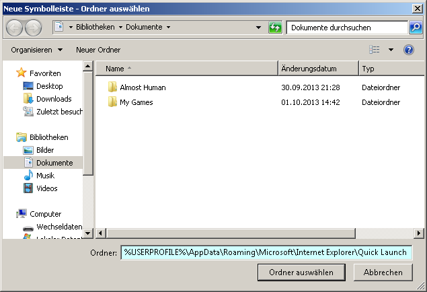Click into the Ordner path field
427x292 pixels.
[266, 252]
